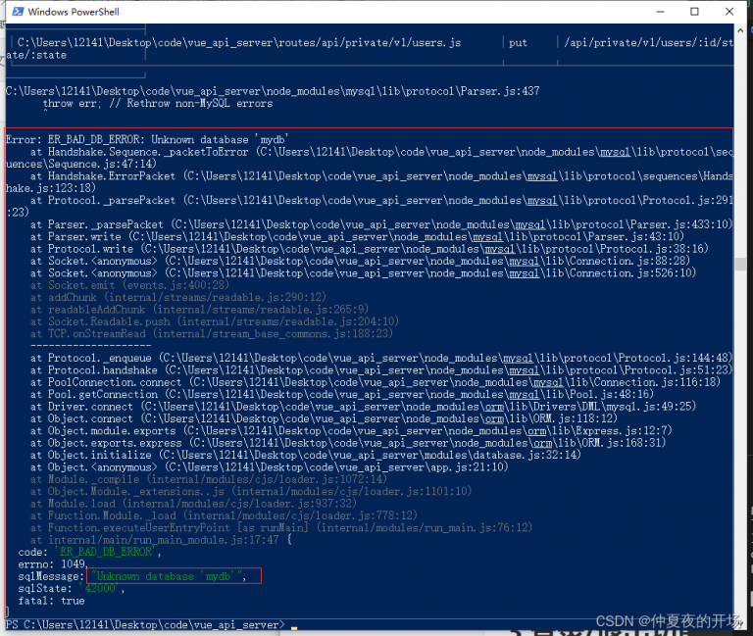The height and width of the screenshot is (636, 753).
Task: Click the sqlState '42000' value
Action: pos(100,589)
